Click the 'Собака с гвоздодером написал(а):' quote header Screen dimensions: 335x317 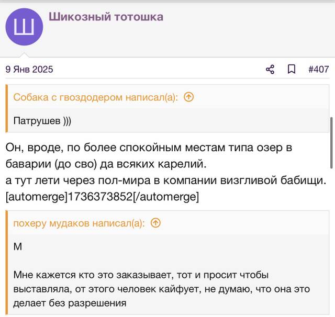tap(95, 97)
